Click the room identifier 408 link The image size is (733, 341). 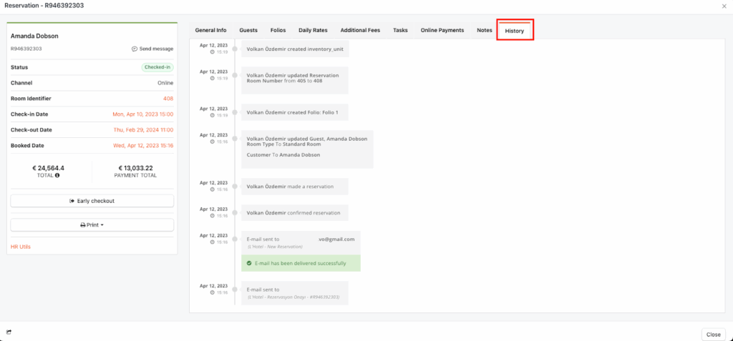(168, 99)
